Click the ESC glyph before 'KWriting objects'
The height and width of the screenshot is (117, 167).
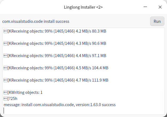[x=5, y=92]
